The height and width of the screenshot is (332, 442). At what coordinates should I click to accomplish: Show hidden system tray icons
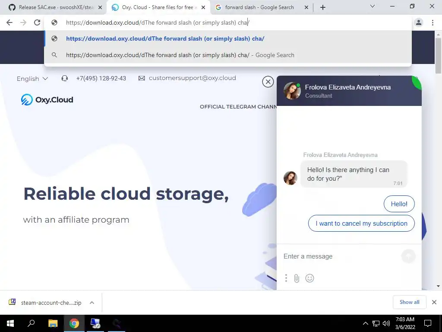point(365,323)
